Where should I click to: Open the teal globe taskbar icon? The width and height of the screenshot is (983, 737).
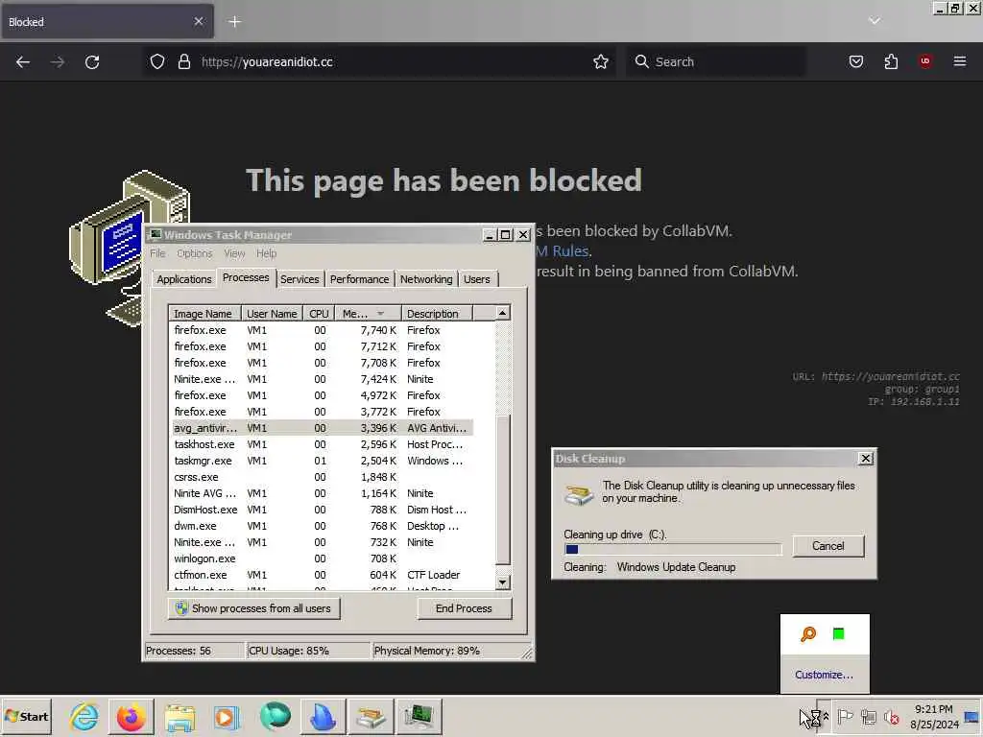point(275,716)
